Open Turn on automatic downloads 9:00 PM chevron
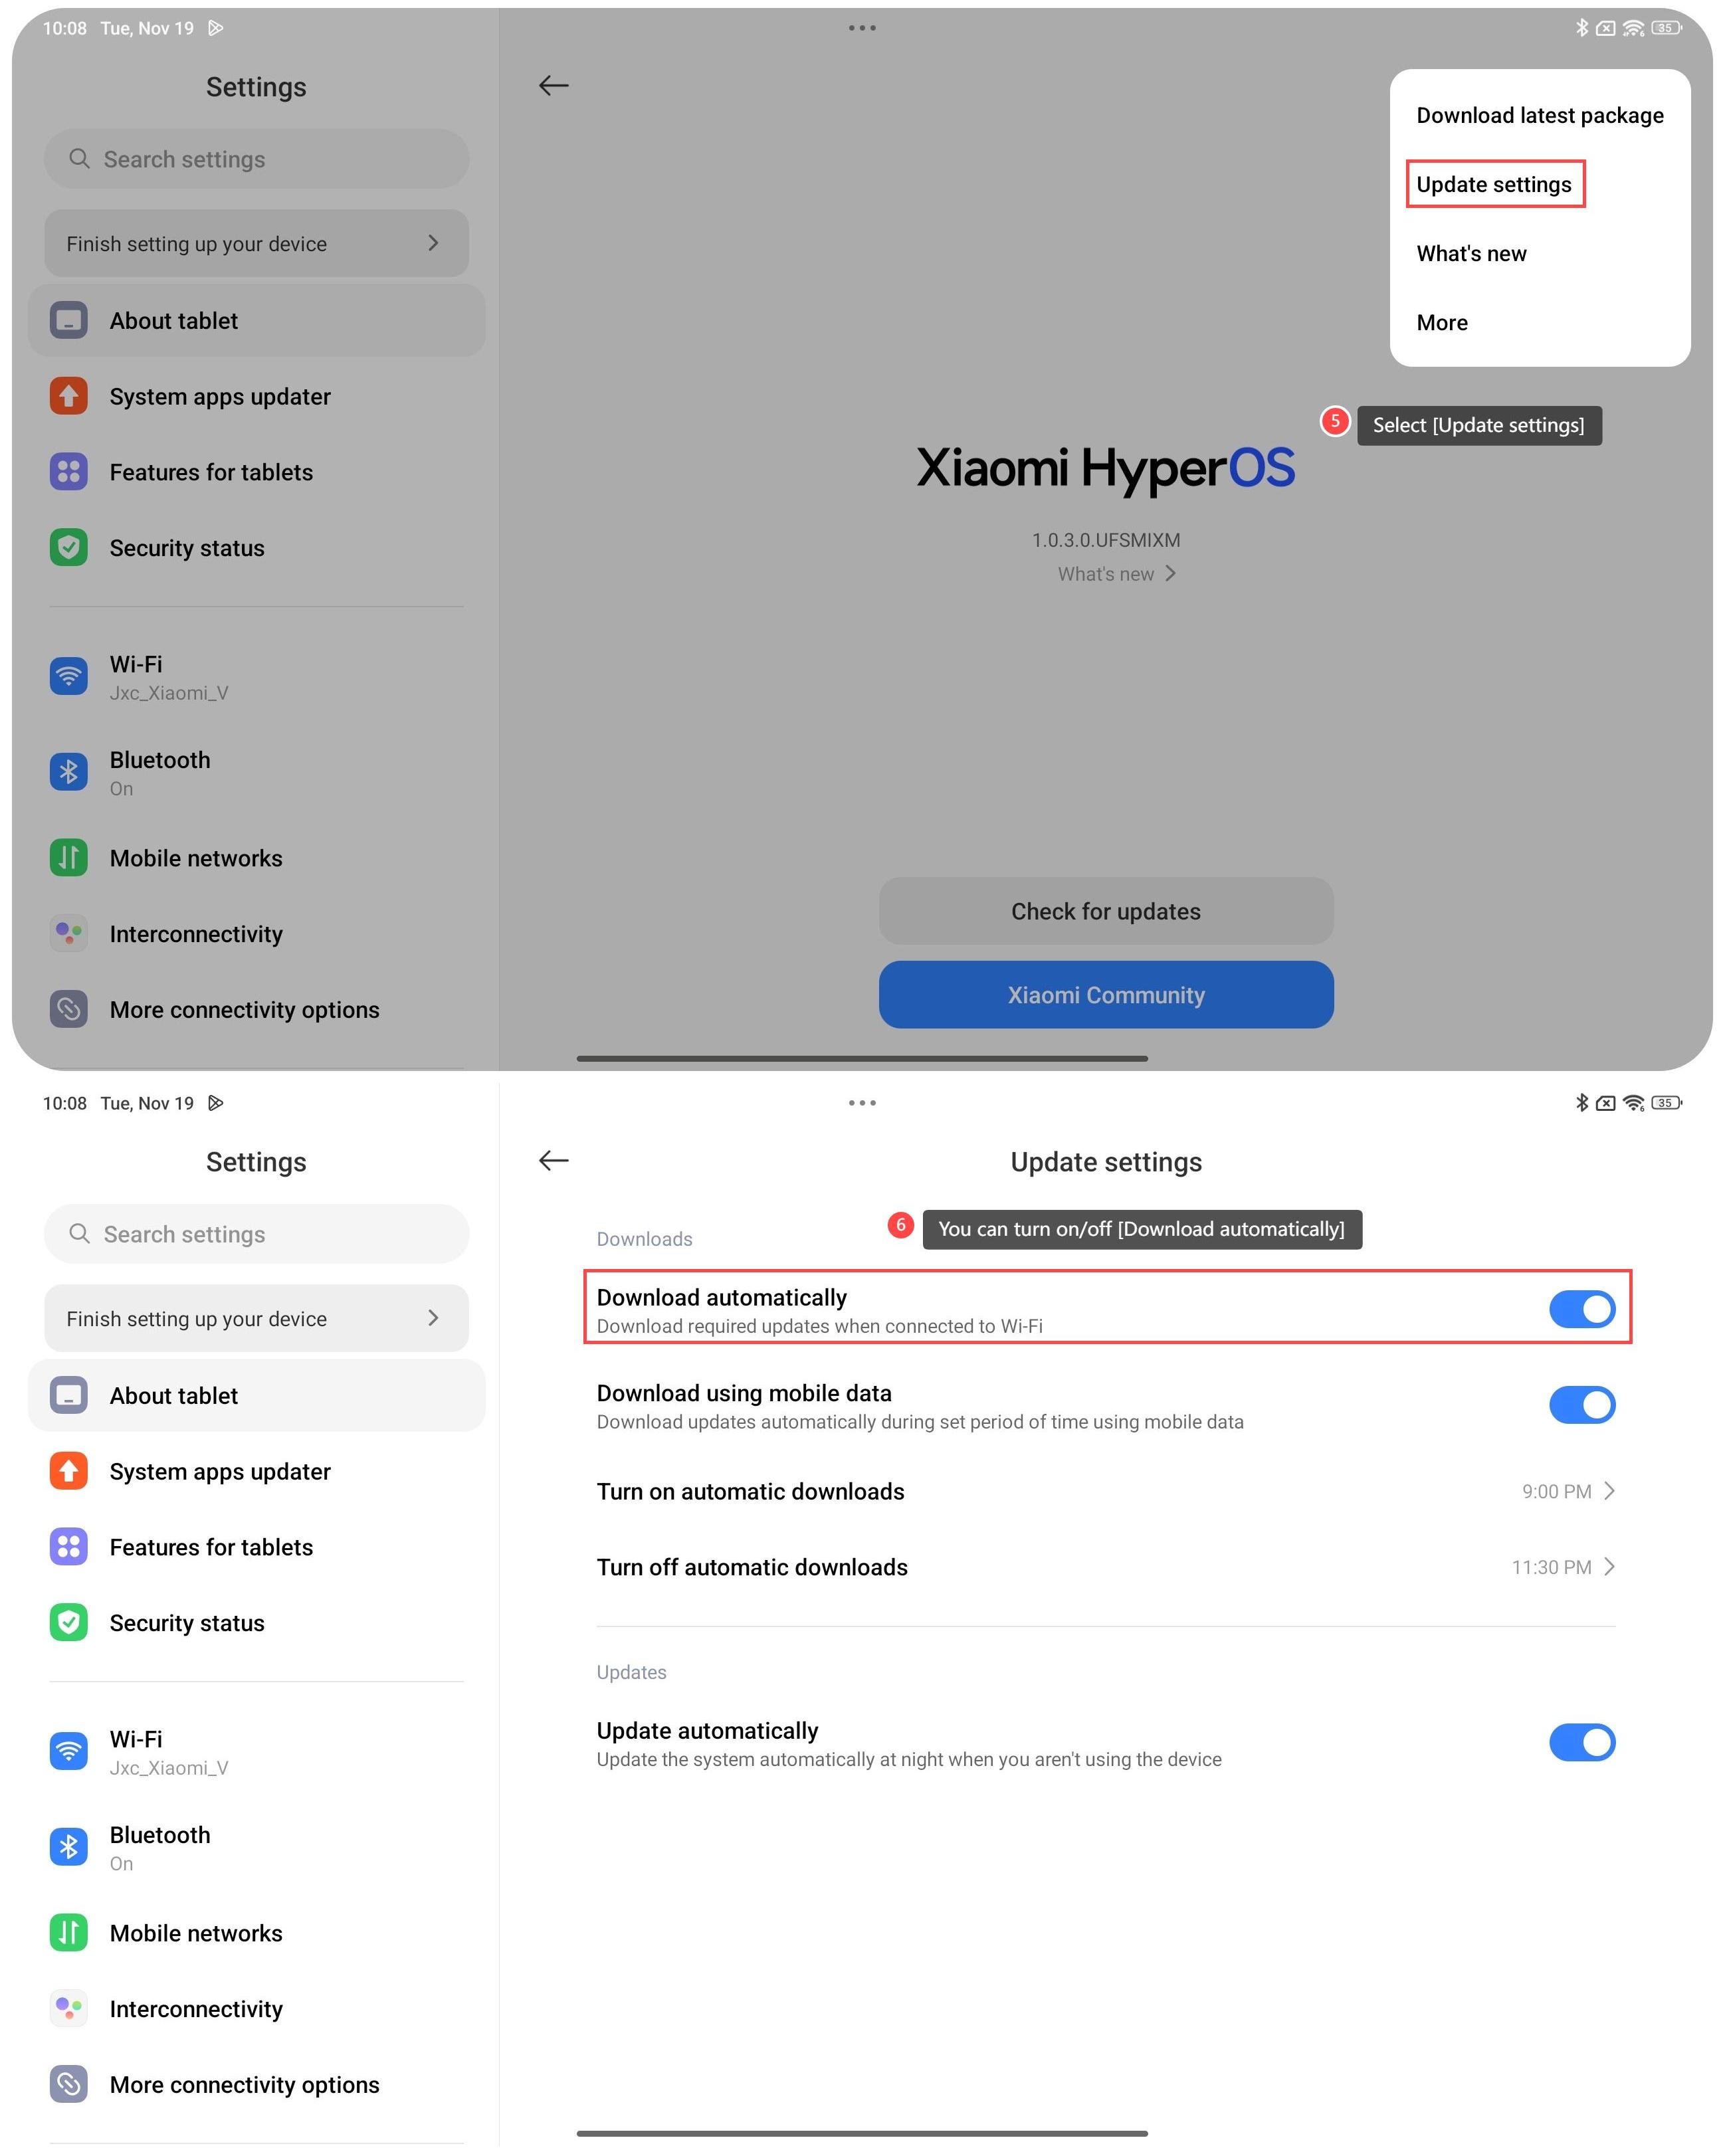Screen dimensions: 1725x2156 point(1609,1491)
